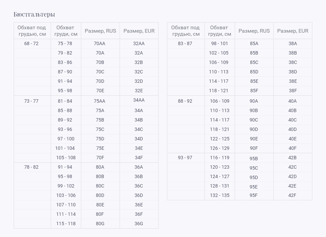Click the 80G size cell
326x237 pixels.
click(100, 224)
